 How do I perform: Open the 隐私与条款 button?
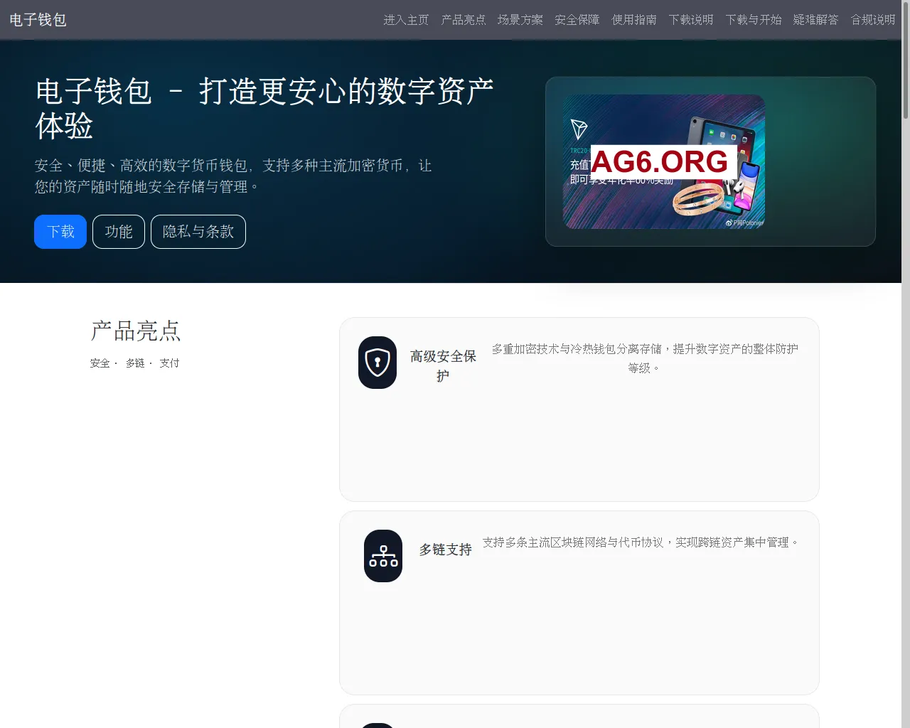[x=198, y=232]
